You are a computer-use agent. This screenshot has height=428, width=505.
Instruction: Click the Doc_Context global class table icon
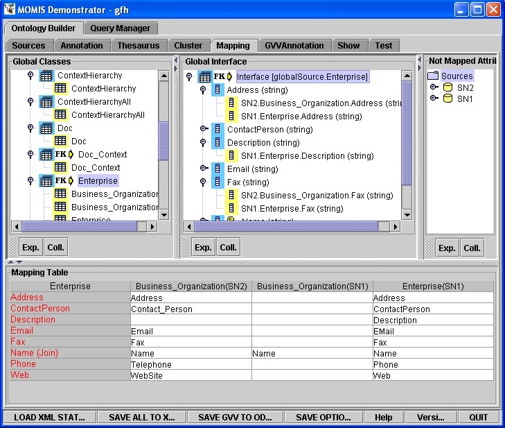pyautogui.click(x=46, y=155)
